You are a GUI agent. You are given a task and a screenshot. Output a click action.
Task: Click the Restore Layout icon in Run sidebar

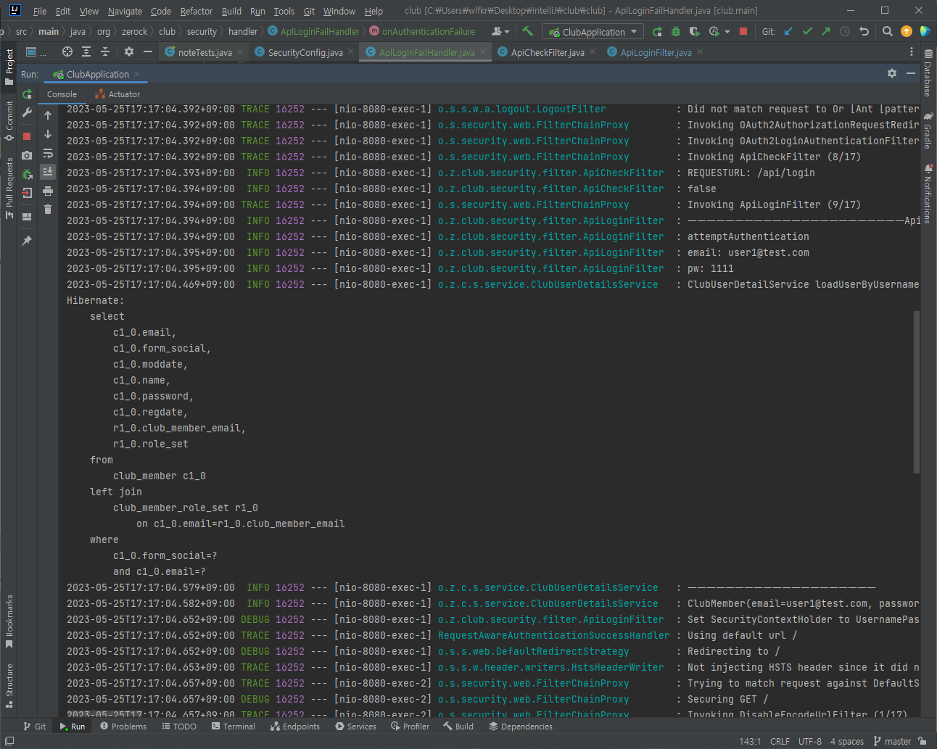pos(27,216)
